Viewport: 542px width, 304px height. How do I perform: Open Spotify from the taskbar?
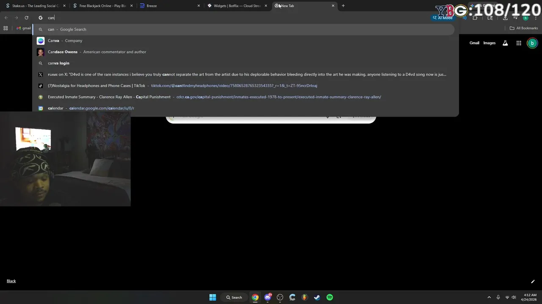pos(329,297)
